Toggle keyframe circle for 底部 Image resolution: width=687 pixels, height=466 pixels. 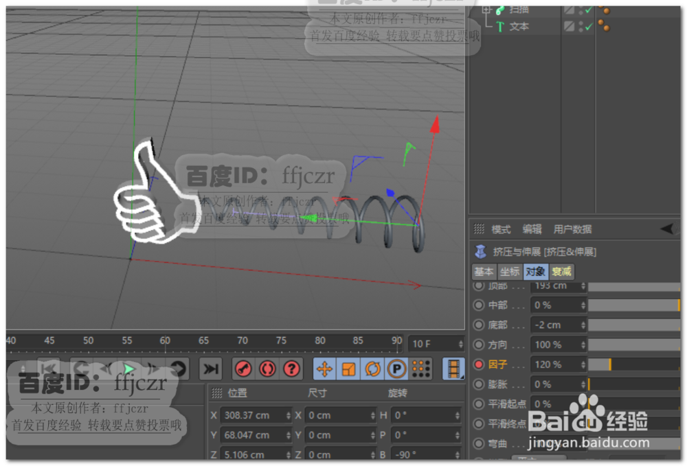click(479, 325)
